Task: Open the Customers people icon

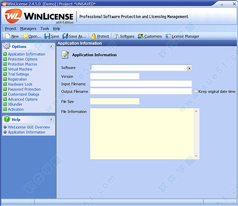Action: tap(140, 36)
